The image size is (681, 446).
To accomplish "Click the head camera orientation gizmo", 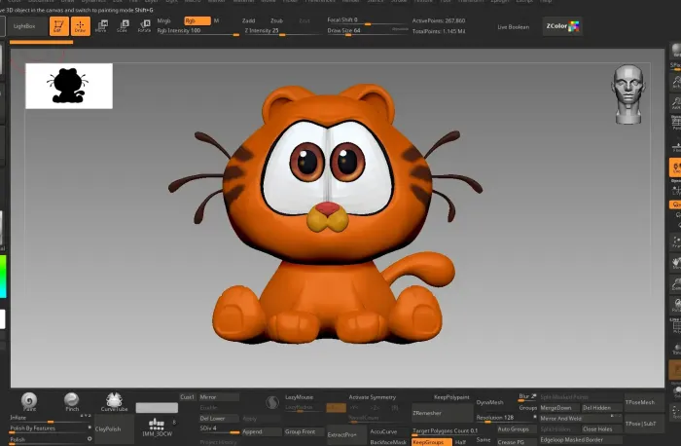I will coord(628,93).
